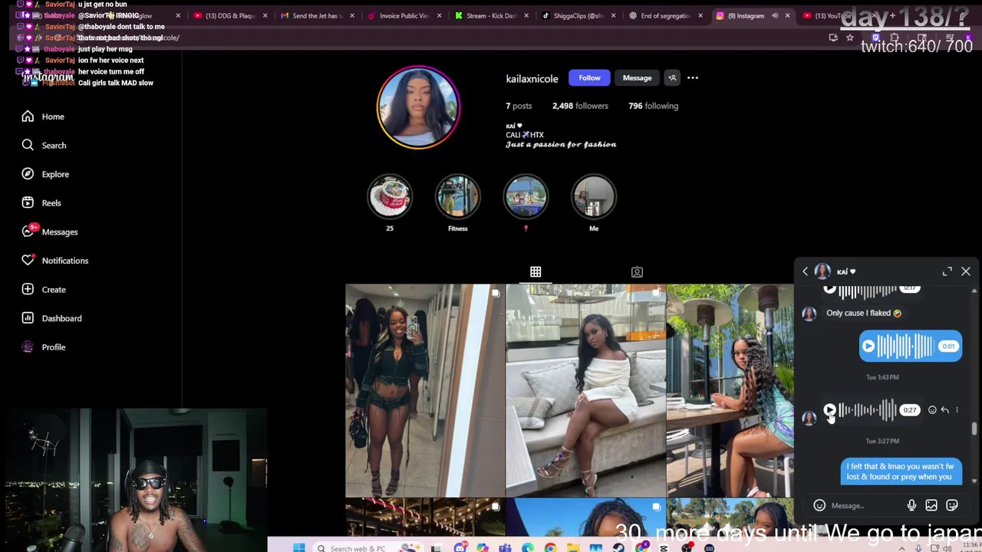Open Search in Instagram sidebar
The height and width of the screenshot is (552, 982).
pyautogui.click(x=44, y=145)
